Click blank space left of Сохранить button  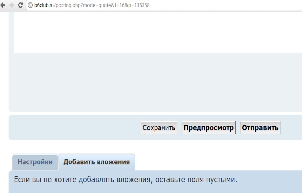pyautogui.click(x=73, y=128)
